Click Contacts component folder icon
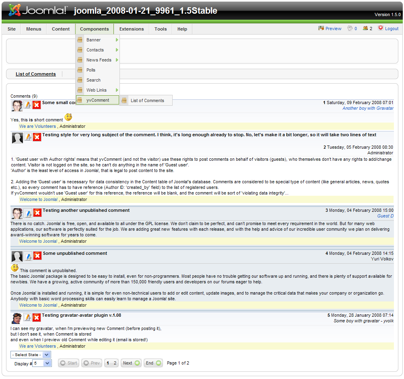 coord(80,50)
